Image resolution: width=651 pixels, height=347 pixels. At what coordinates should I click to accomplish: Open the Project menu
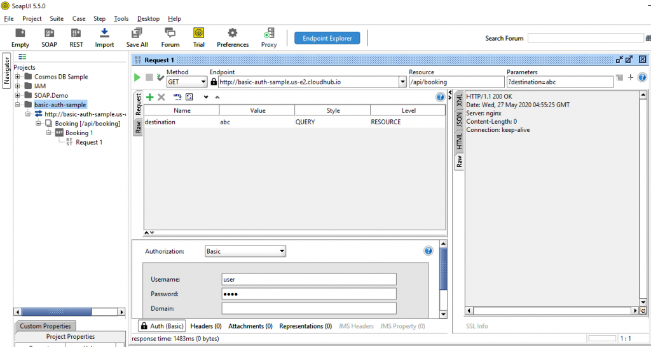click(x=32, y=18)
